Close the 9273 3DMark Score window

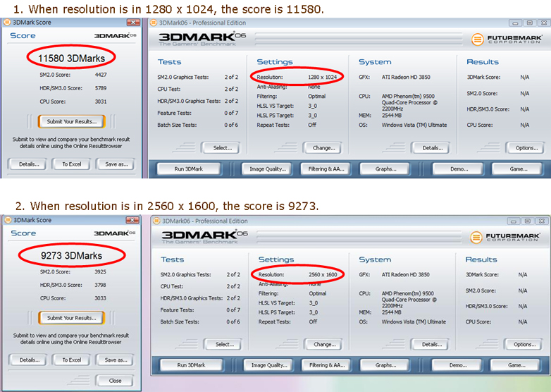click(x=132, y=220)
